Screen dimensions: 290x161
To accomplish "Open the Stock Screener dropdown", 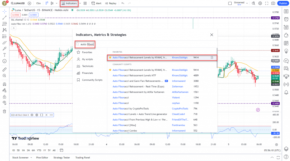I will [x=22, y=158].
